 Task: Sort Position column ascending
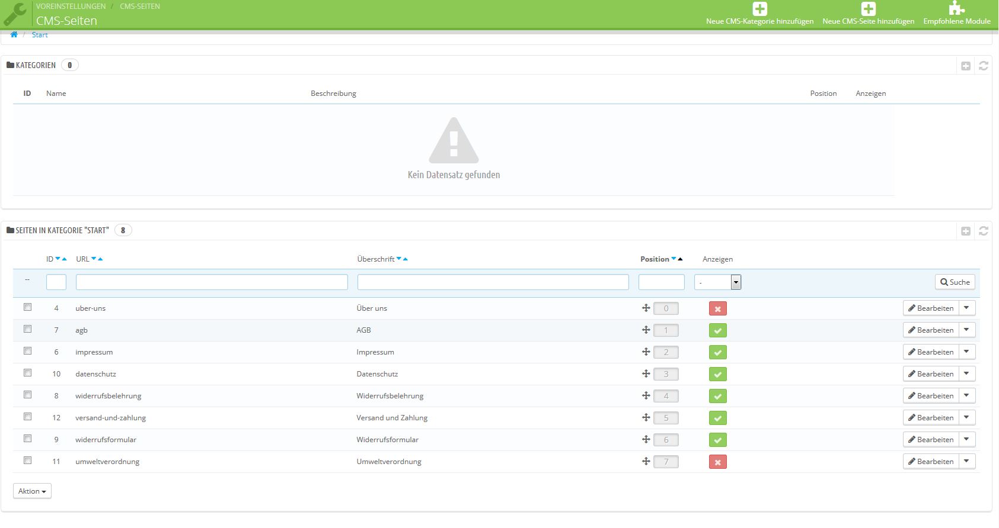click(680, 259)
